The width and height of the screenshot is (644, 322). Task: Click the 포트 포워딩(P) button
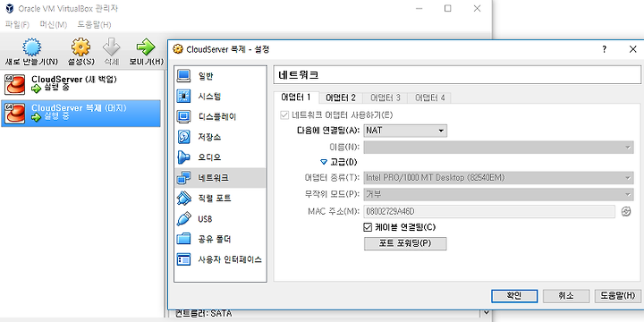point(405,243)
